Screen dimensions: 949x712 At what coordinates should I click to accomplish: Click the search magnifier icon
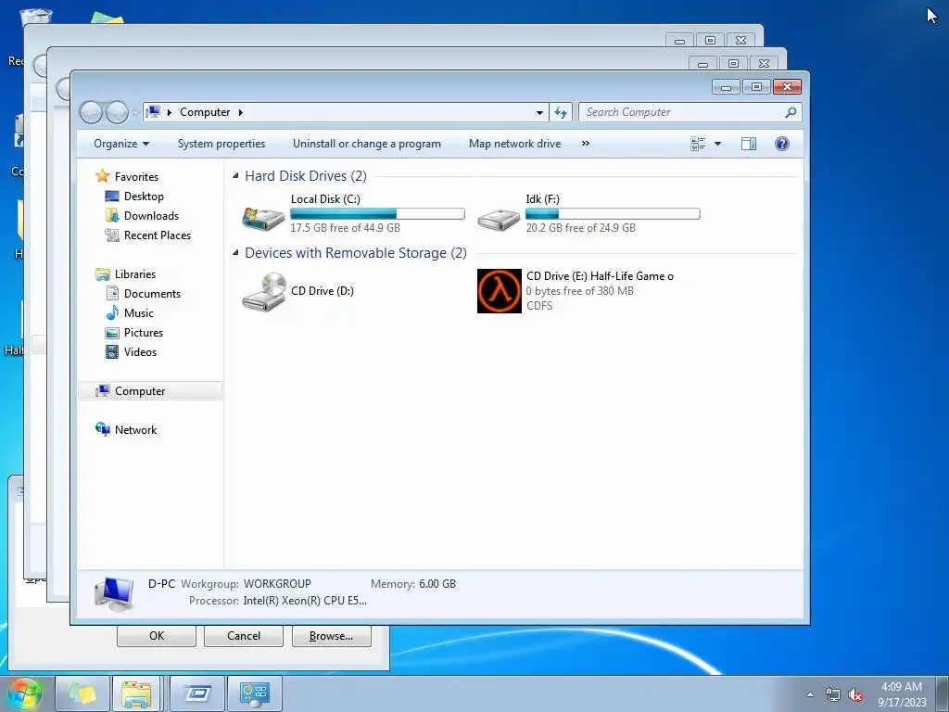click(x=791, y=112)
